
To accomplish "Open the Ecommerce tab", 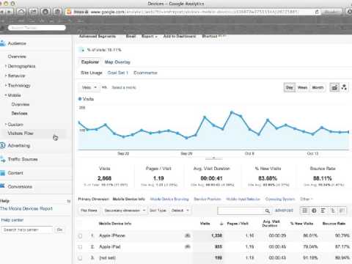I will [145, 73].
